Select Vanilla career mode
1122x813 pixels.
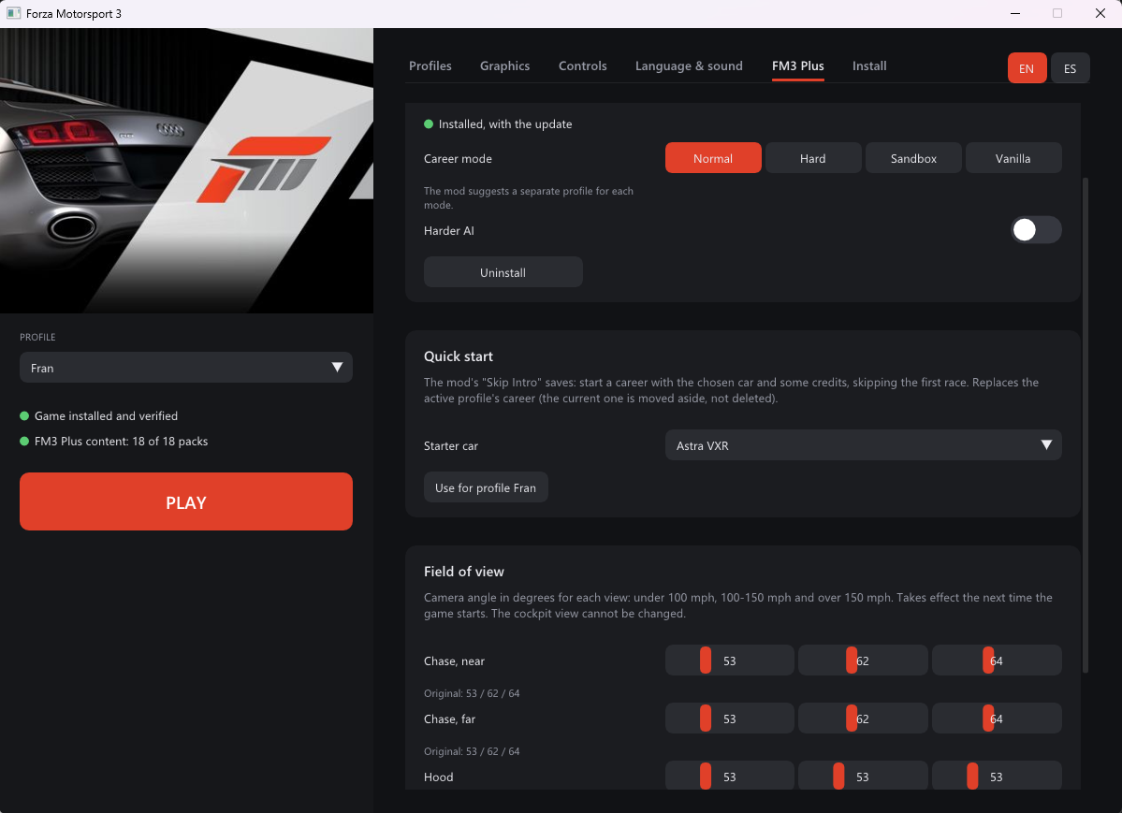click(x=1013, y=158)
